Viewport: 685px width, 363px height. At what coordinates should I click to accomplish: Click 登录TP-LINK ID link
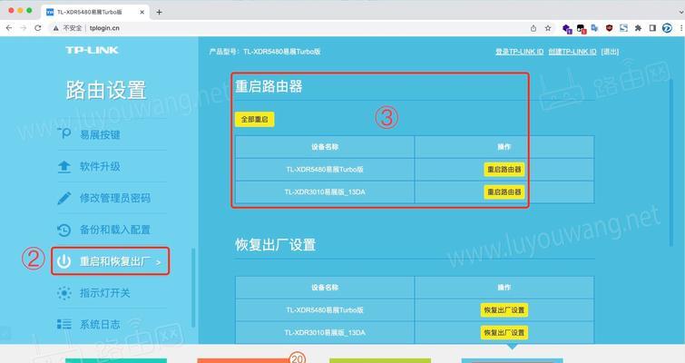tap(519, 52)
